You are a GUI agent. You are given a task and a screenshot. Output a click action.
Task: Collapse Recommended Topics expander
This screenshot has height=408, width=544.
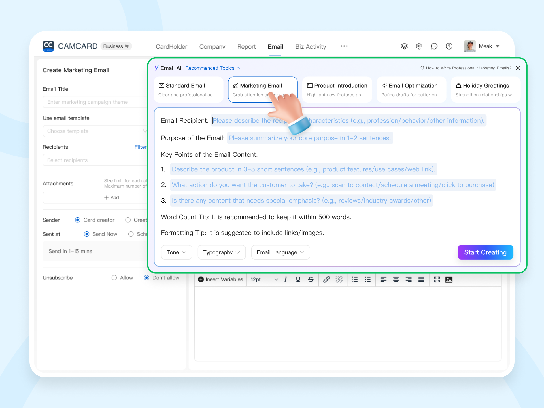[x=213, y=68]
